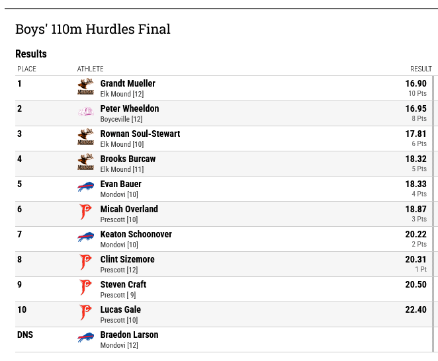Open Elk Mound team link under Brooks Burcaw

point(116,169)
